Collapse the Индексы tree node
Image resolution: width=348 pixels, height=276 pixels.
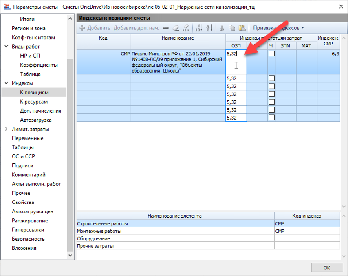[x=6, y=83]
